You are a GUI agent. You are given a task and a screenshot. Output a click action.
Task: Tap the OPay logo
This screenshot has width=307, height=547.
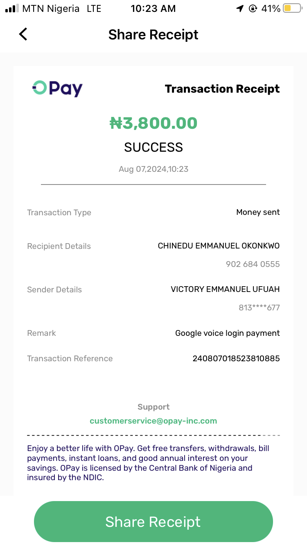(57, 89)
